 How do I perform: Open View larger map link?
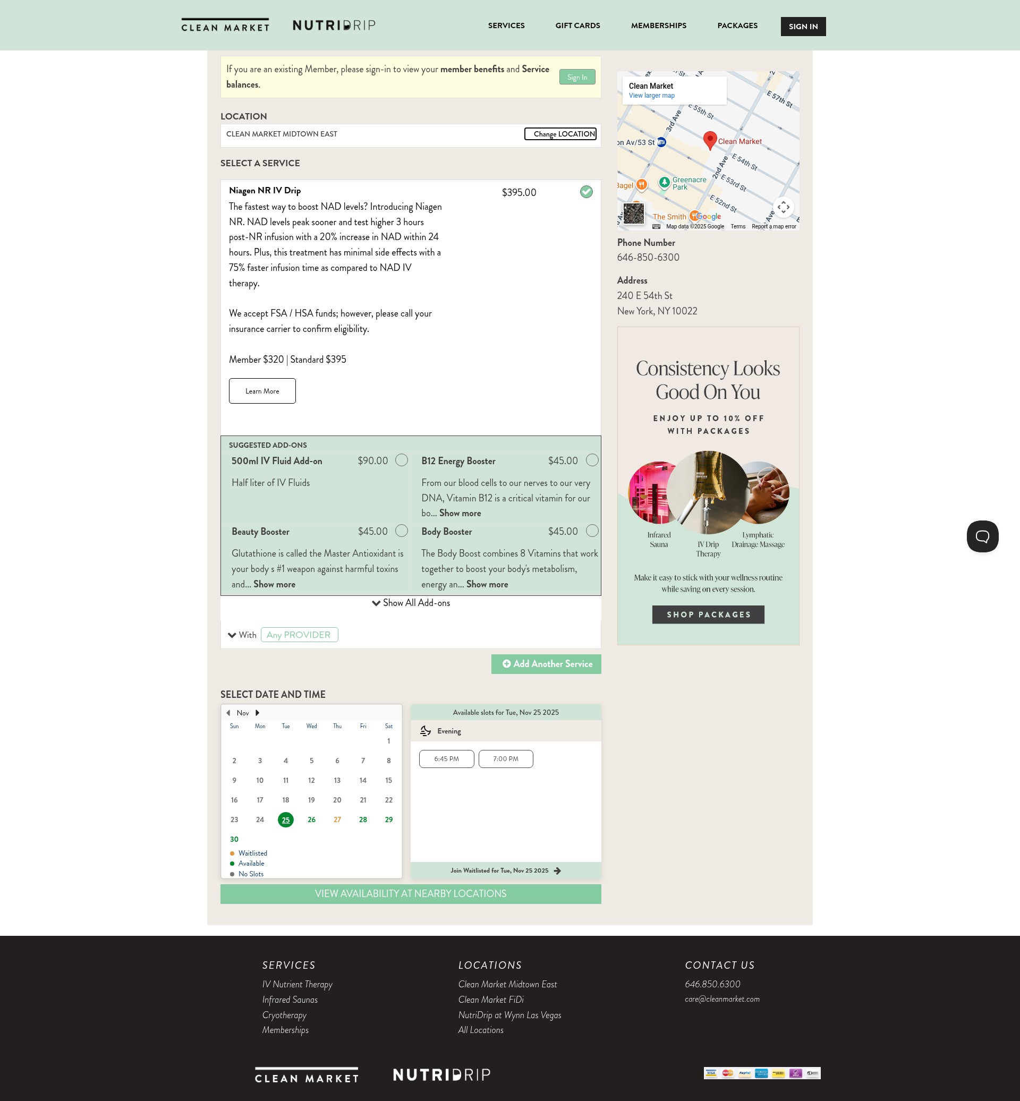point(651,96)
